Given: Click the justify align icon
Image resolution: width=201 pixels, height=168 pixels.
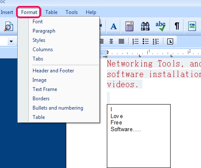Looking at the screenshot, I should [121, 41].
